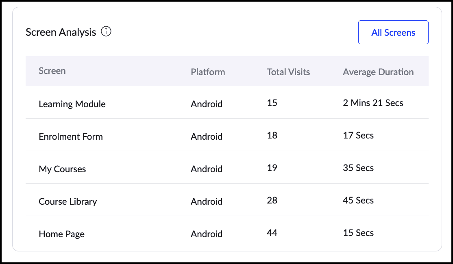Click the 18 total visits cell
The width and height of the screenshot is (453, 264).
[272, 136]
